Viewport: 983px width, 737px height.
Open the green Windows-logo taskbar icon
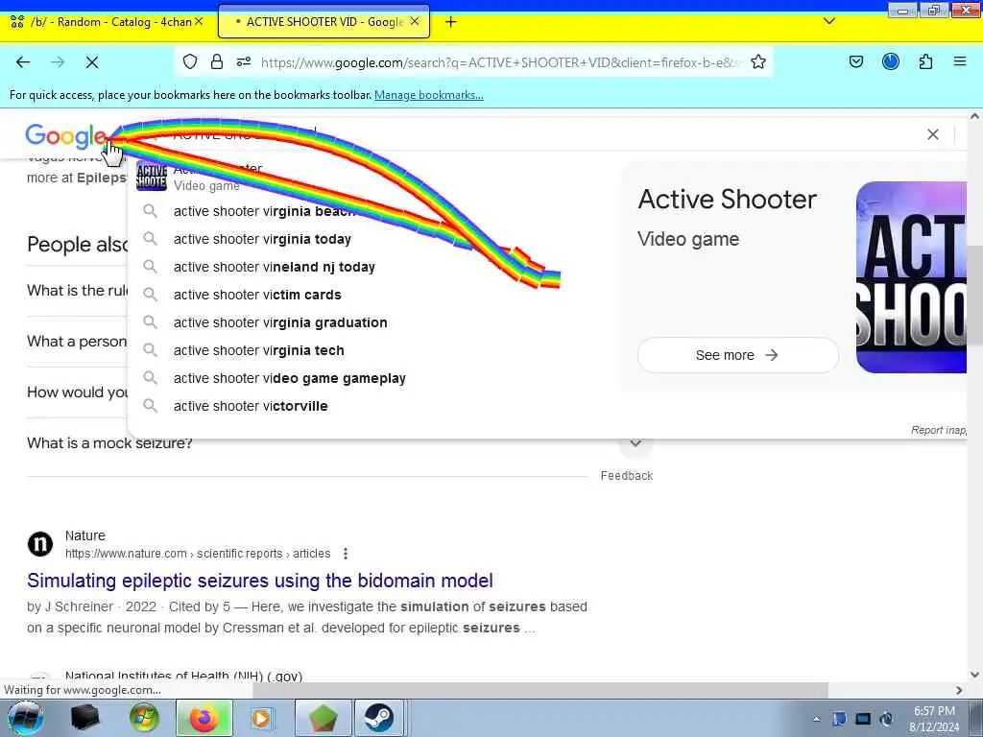[144, 718]
